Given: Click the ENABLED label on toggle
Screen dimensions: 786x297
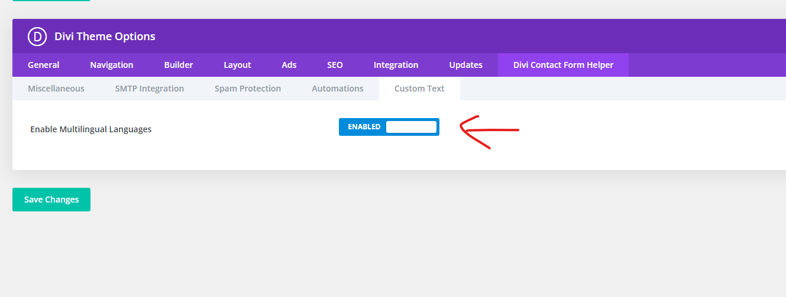Looking at the screenshot, I should pyautogui.click(x=364, y=127).
